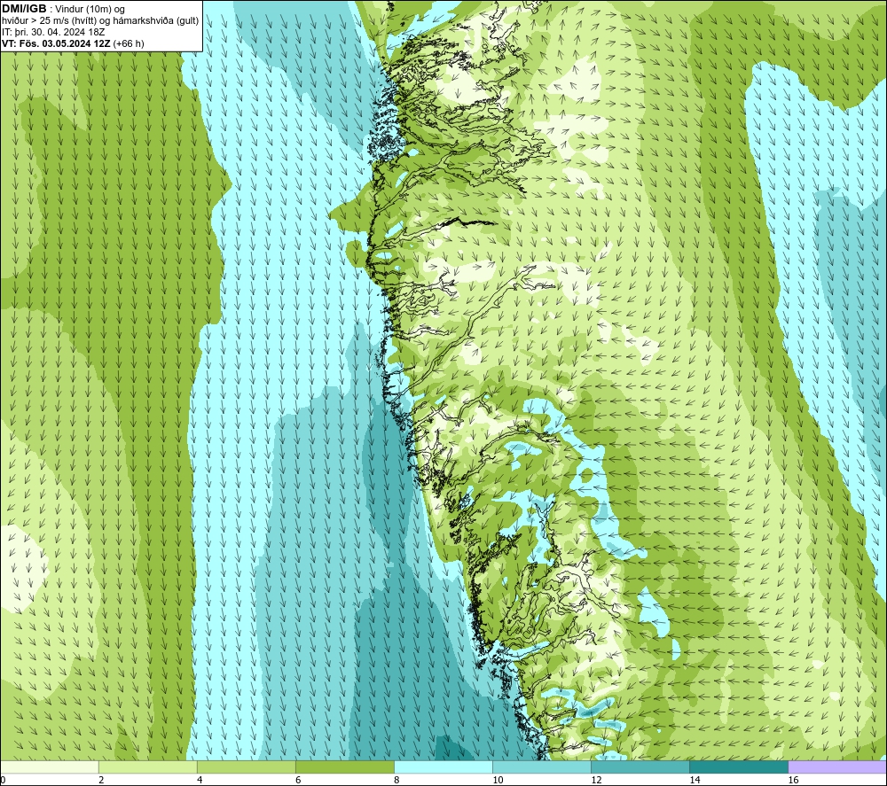Click the '16' scale label
The image size is (887, 786).
point(793,780)
